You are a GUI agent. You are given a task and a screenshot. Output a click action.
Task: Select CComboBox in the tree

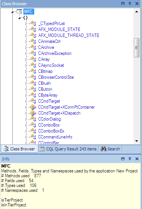tap(49, 125)
